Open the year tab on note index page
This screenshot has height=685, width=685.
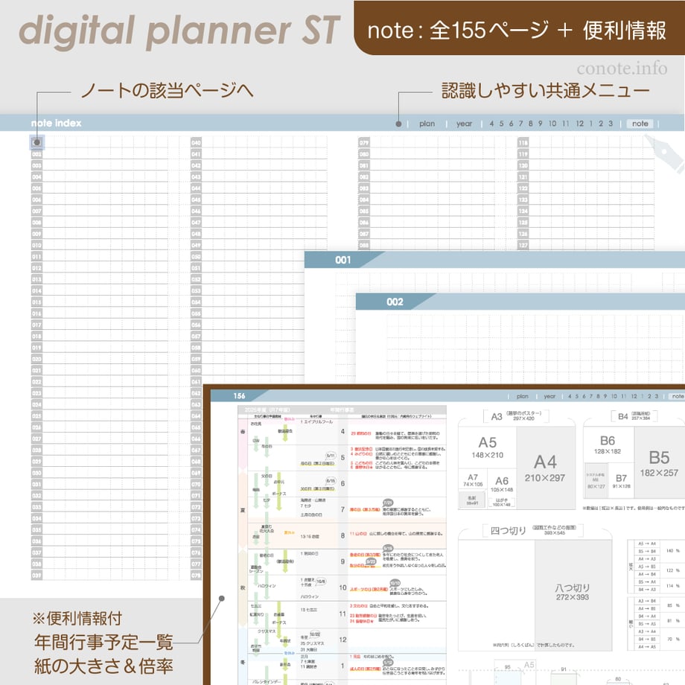coord(464,124)
